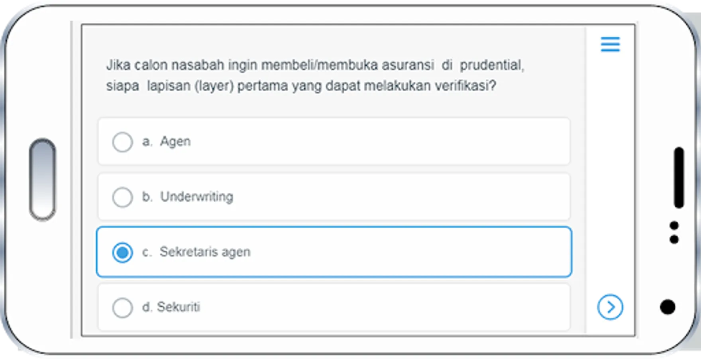This screenshot has width=701, height=359.
Task: Tap the large front camera dot
Action: pyautogui.click(x=668, y=307)
